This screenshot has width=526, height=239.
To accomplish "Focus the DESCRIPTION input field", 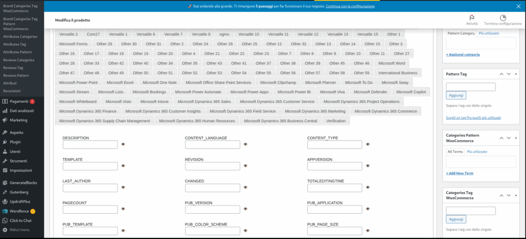I will (x=90, y=144).
